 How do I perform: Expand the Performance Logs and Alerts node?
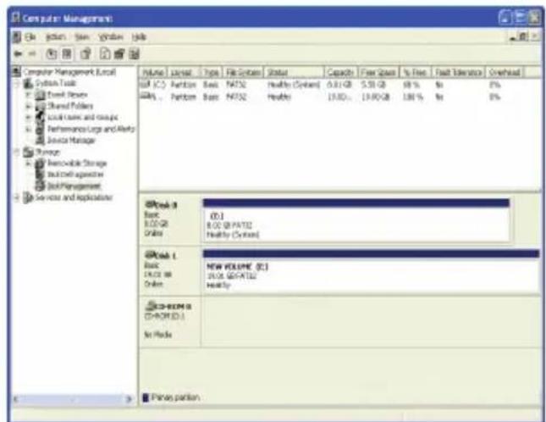[x=29, y=129]
